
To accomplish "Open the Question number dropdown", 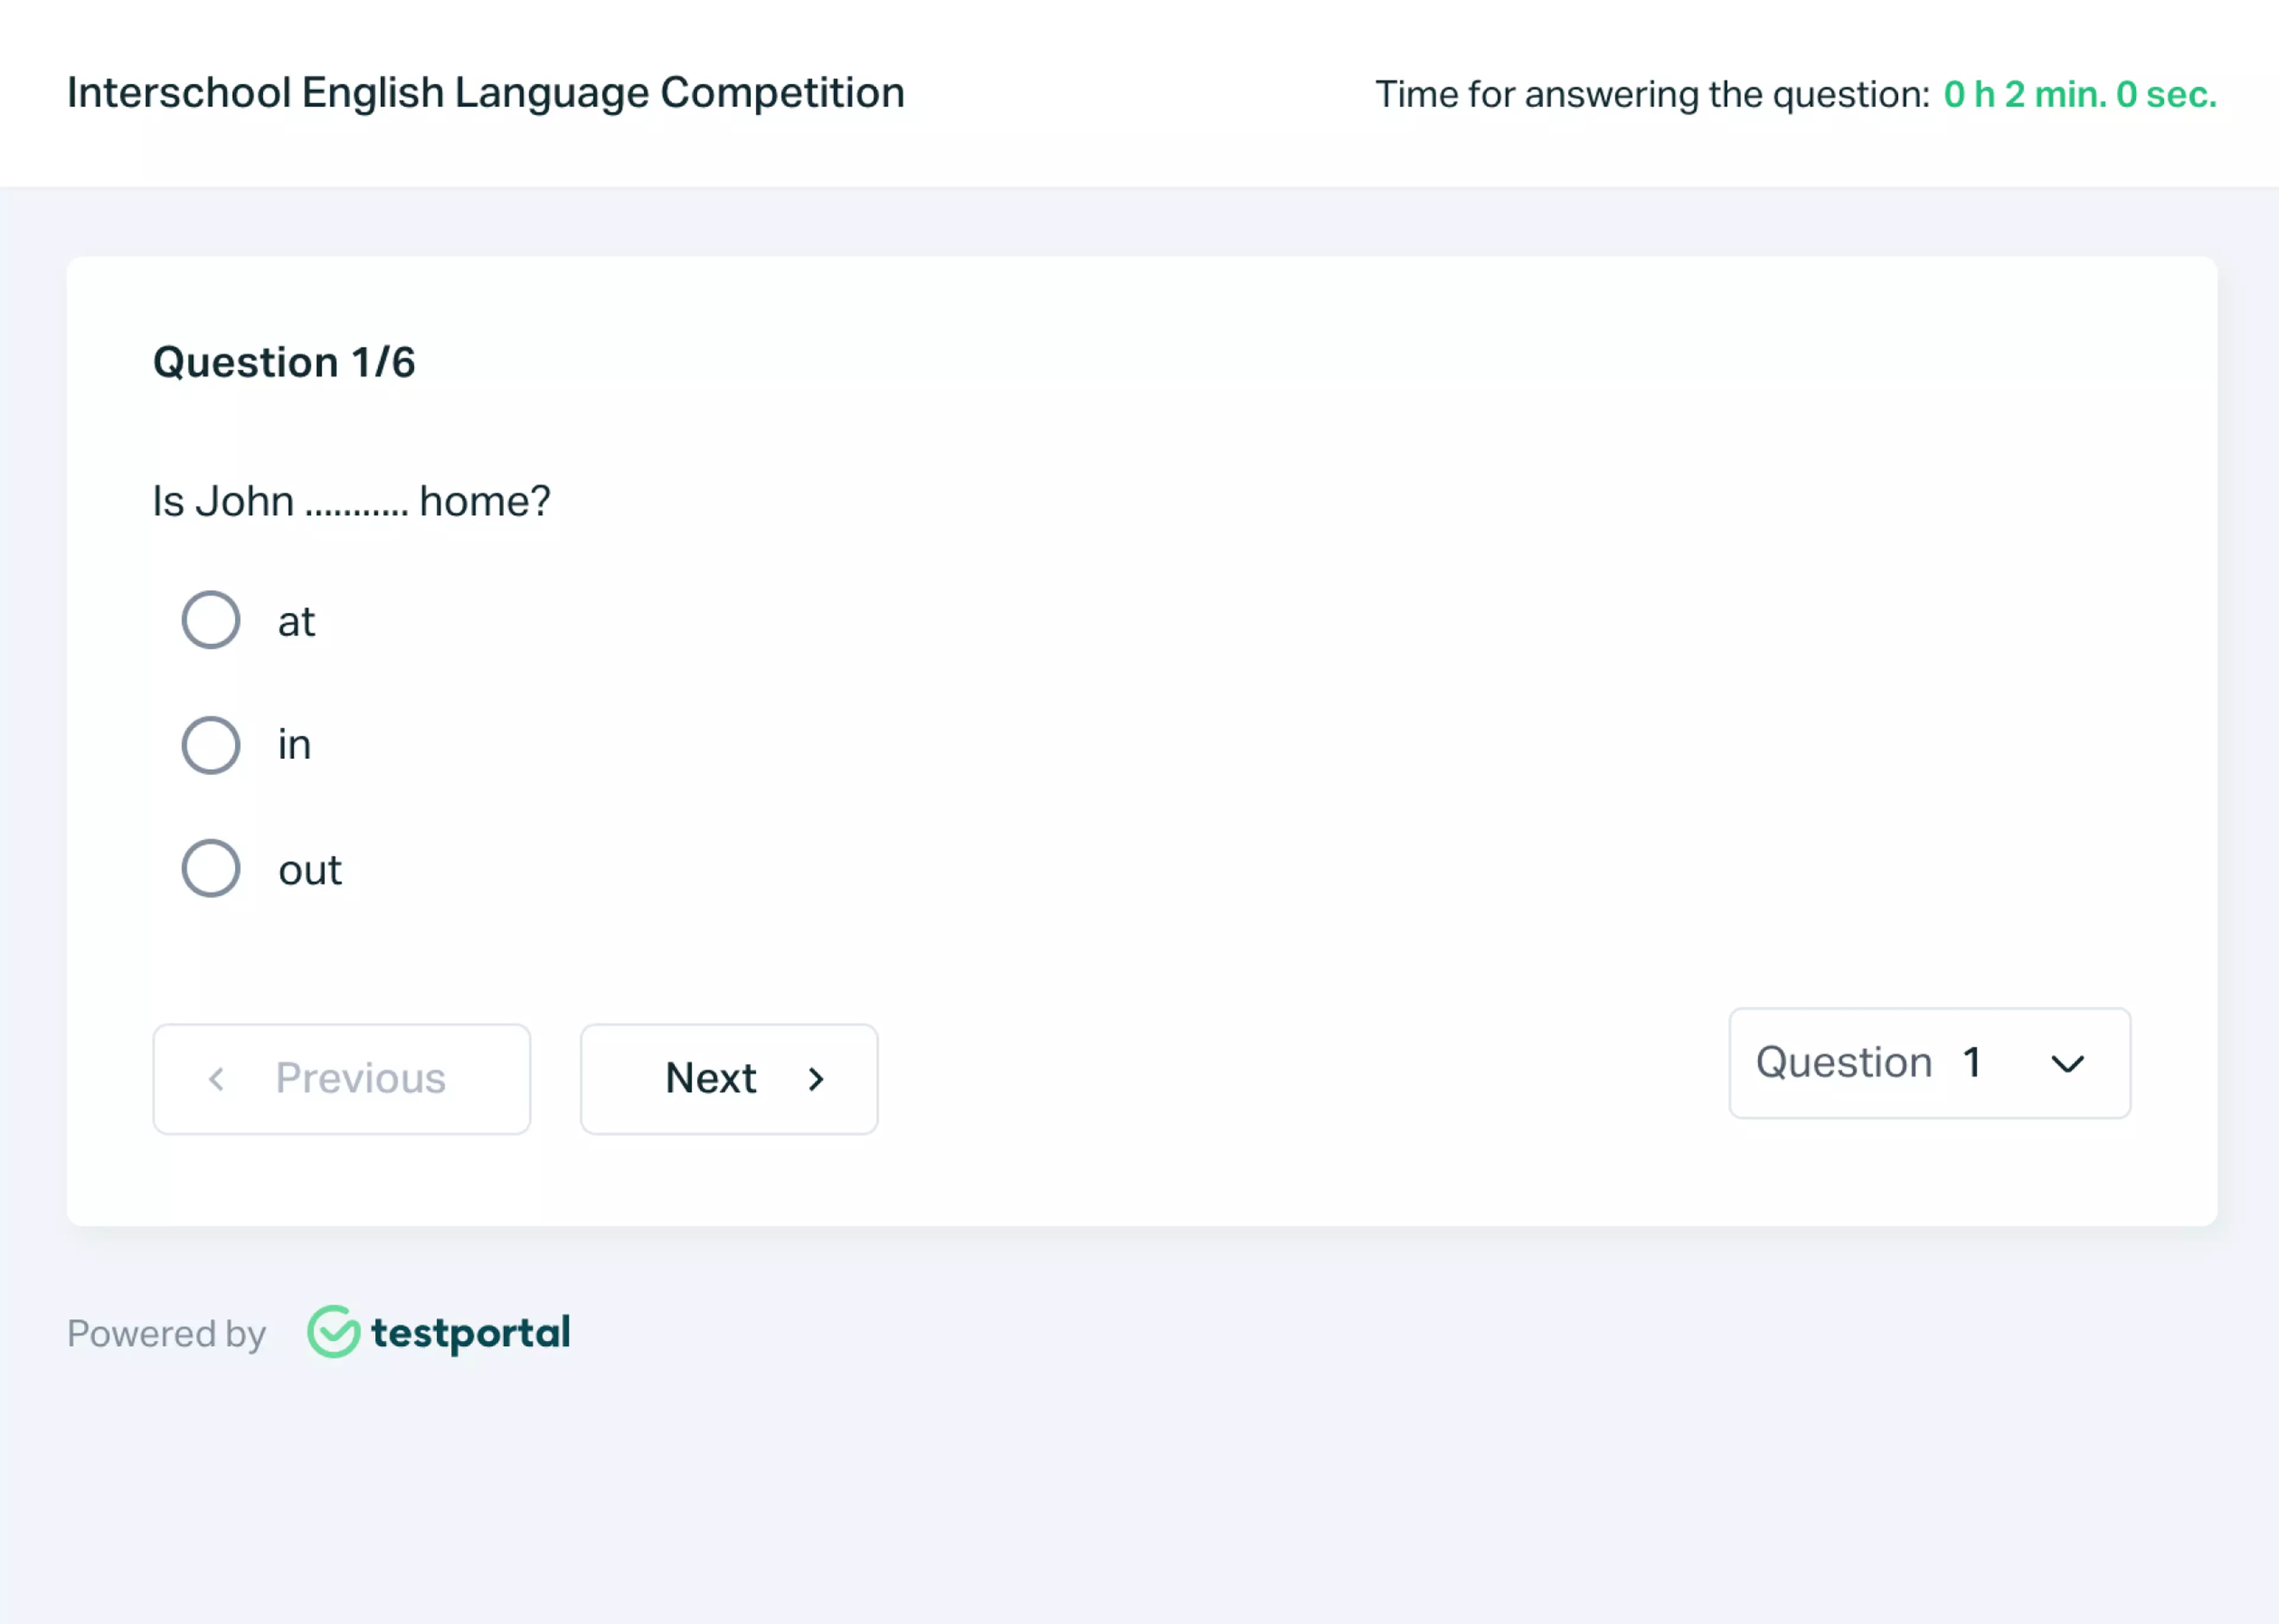I will (x=1928, y=1063).
